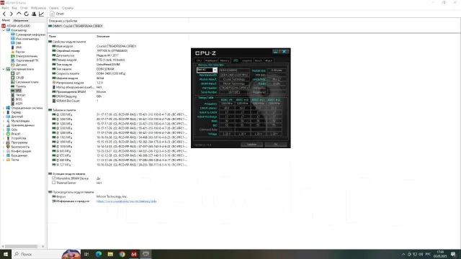Viewport: 461px width, 259px height.
Task: Collapse the Компьютер tree branch
Action: [x=4, y=30]
